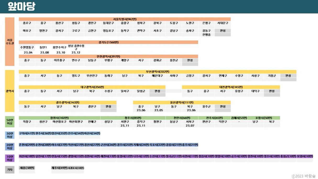
Task: Select the 강동구 cell
Action: (206, 31)
